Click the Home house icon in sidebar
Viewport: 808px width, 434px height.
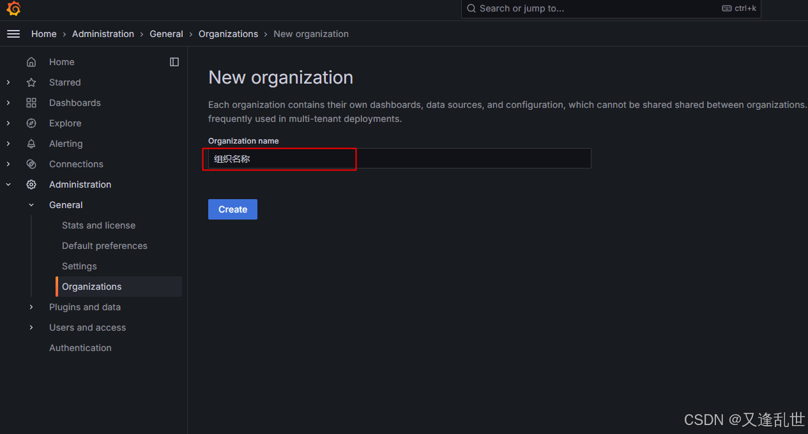coord(31,62)
